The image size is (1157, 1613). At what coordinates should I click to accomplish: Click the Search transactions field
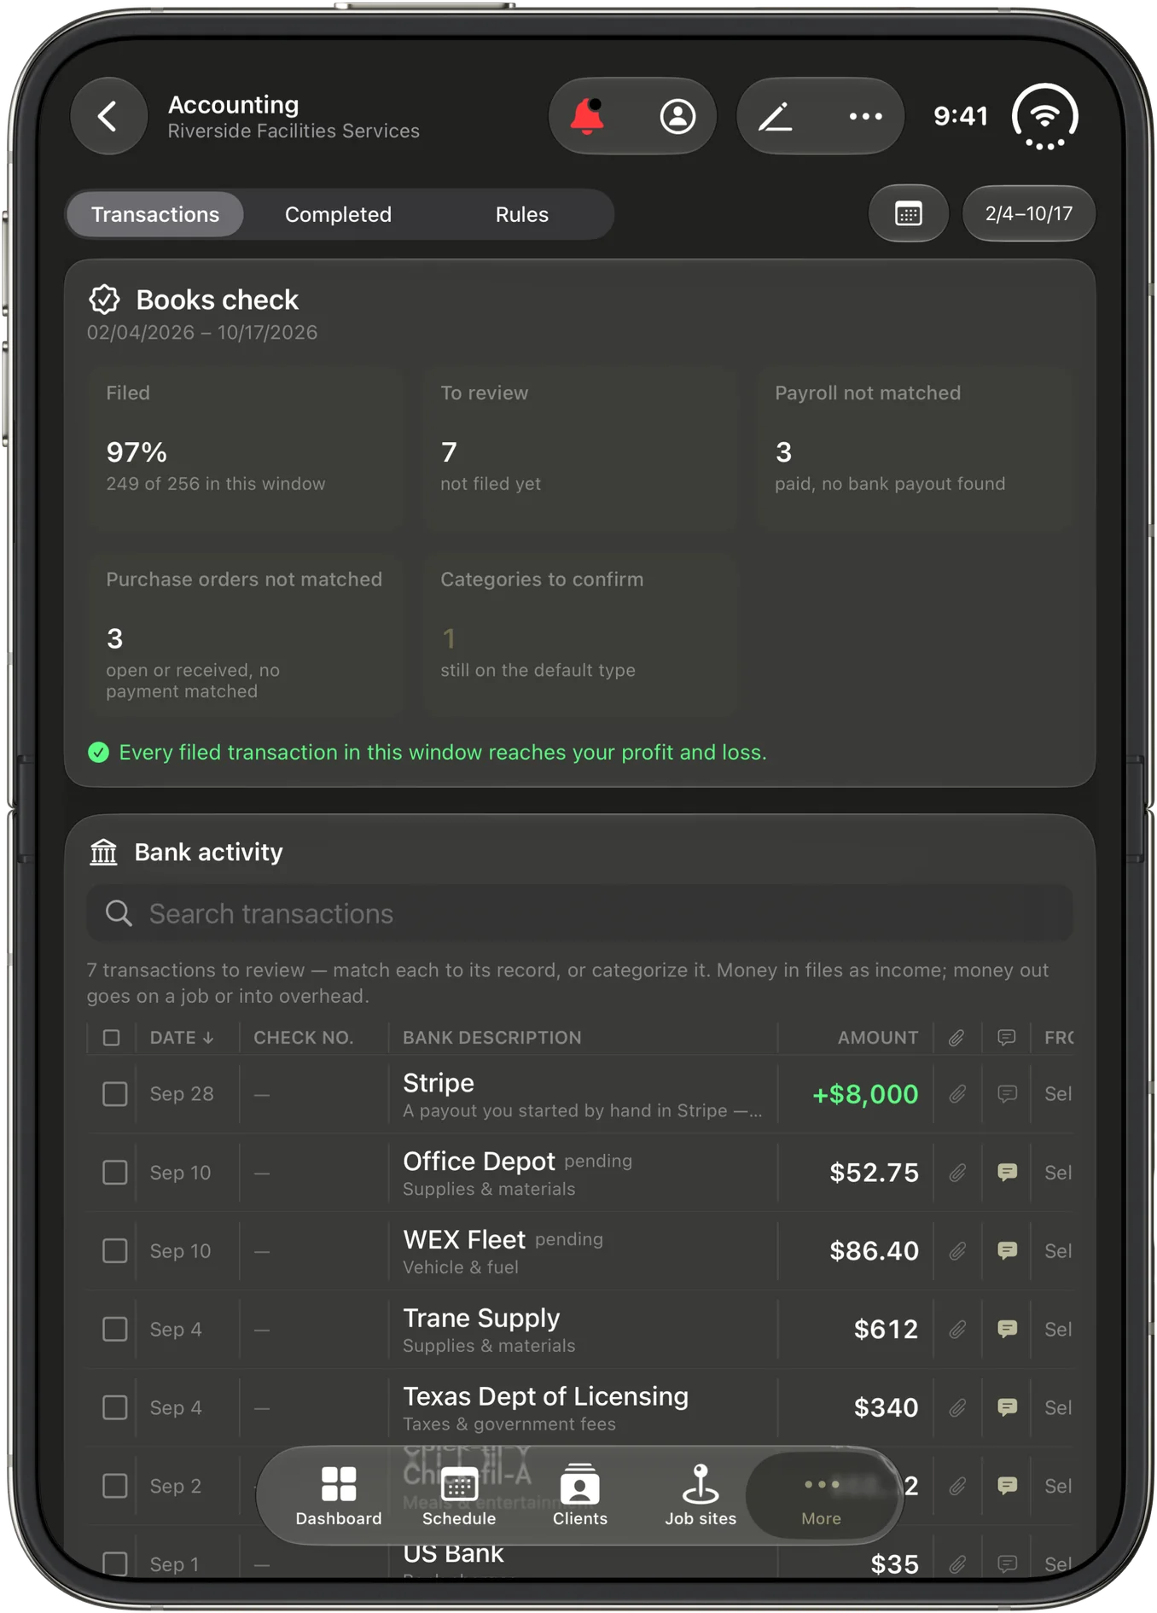[x=579, y=913]
